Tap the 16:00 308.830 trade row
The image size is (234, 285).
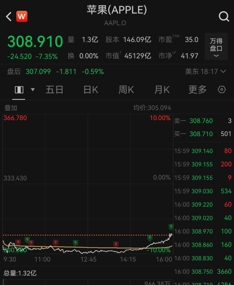tap(203, 258)
